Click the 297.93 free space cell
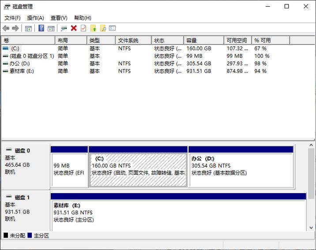The width and height of the screenshot is (316, 250). [x=237, y=63]
